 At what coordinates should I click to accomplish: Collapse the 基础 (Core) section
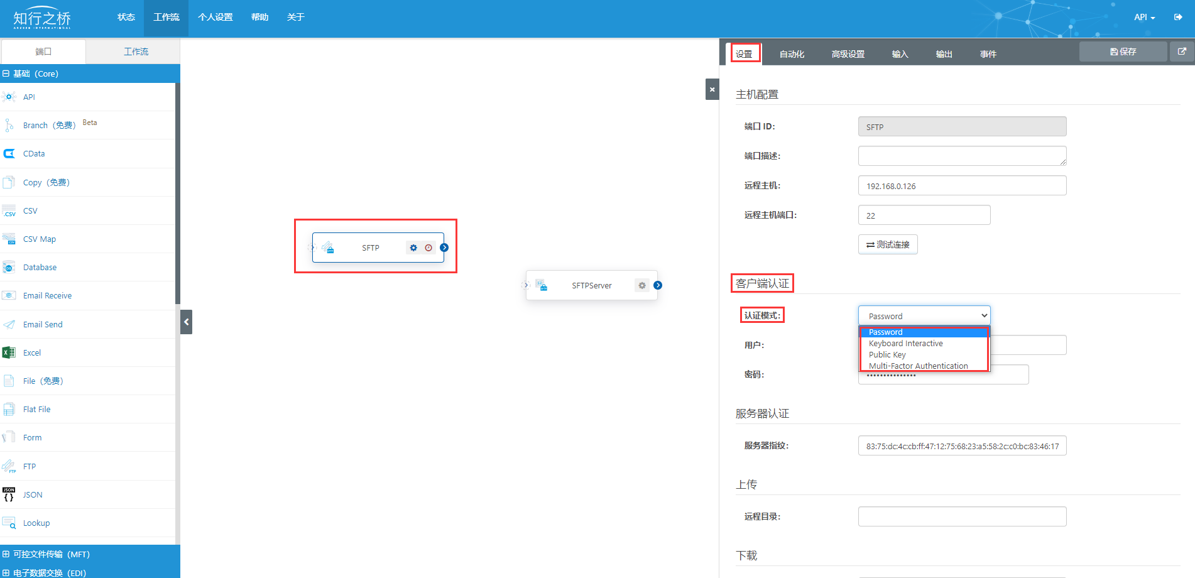(6, 74)
